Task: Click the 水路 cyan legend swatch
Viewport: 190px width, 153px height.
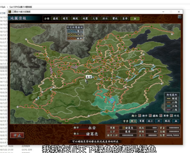Action: (169, 106)
